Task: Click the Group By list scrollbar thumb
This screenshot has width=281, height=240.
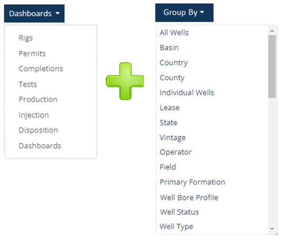Action: point(272,67)
